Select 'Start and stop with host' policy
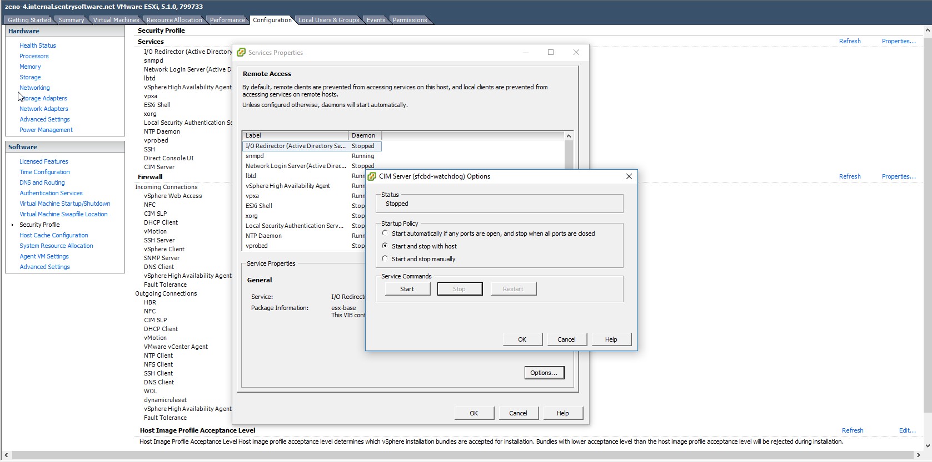Viewport: 932px width, 462px height. [x=385, y=246]
